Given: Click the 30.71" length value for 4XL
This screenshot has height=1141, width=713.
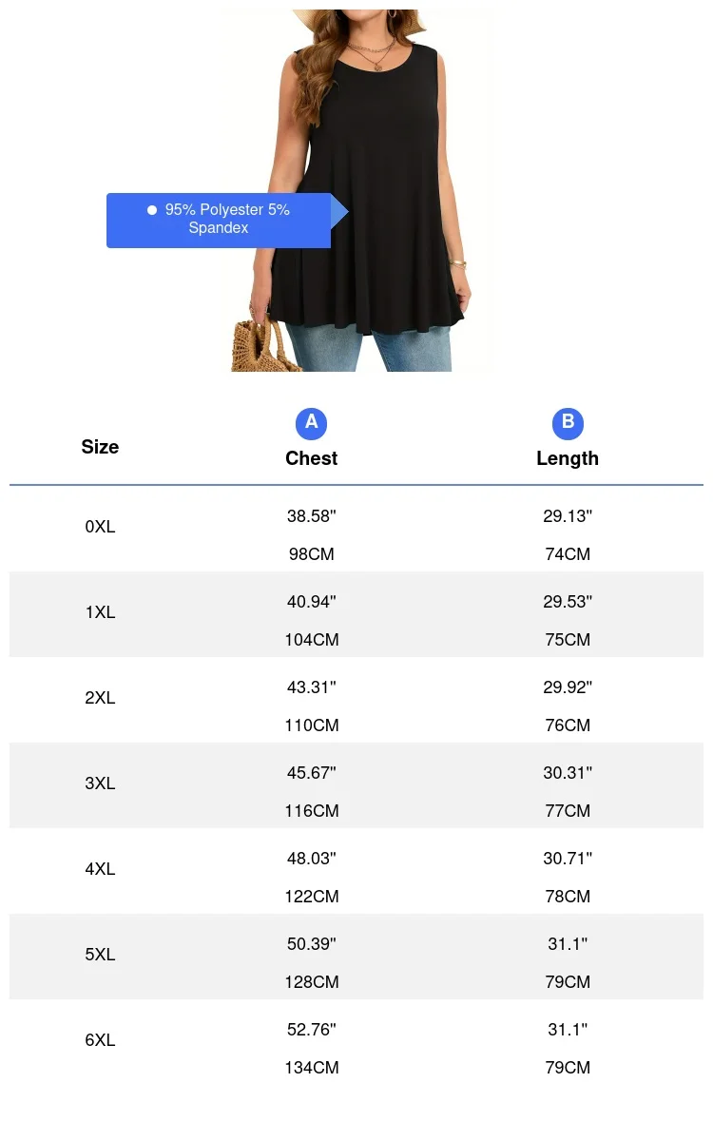Looking at the screenshot, I should (x=568, y=859).
